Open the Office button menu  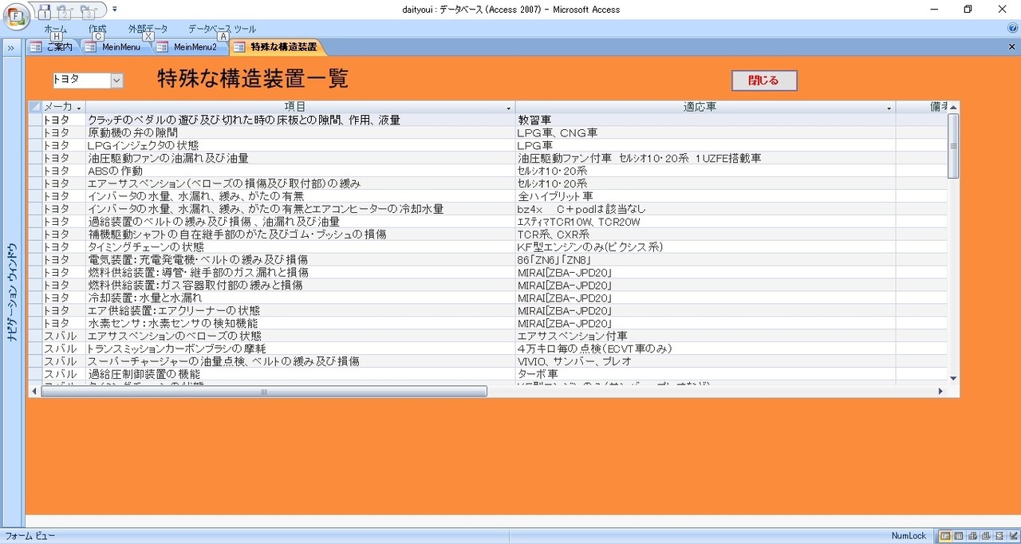[18, 16]
